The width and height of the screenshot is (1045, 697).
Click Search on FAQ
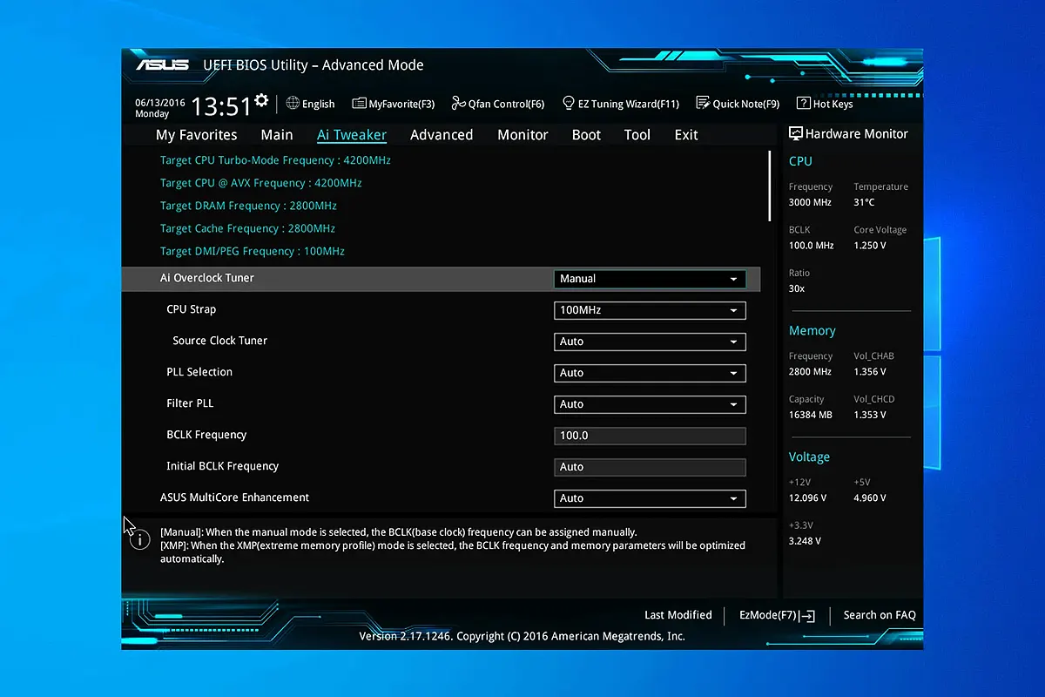point(879,615)
